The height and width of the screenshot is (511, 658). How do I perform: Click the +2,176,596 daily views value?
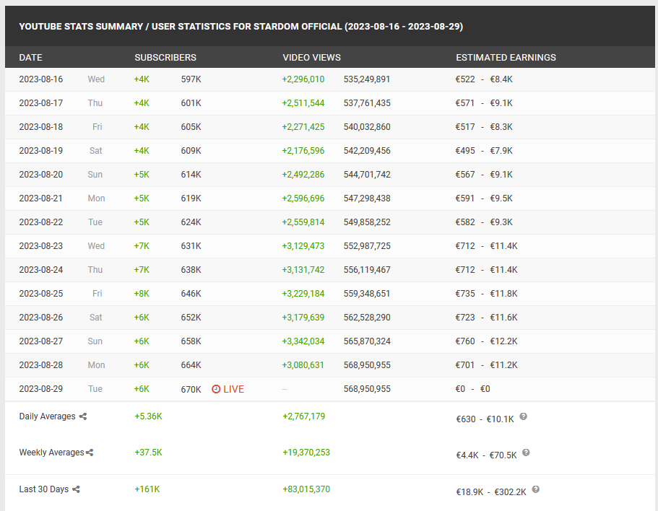click(303, 151)
